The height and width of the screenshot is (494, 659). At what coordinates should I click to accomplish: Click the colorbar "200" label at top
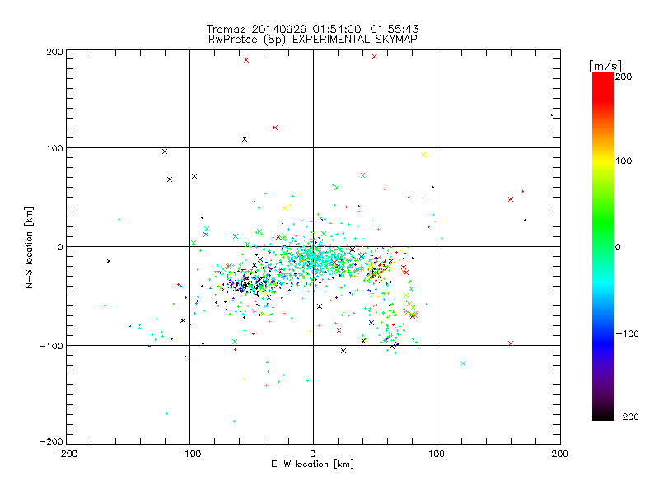(624, 77)
